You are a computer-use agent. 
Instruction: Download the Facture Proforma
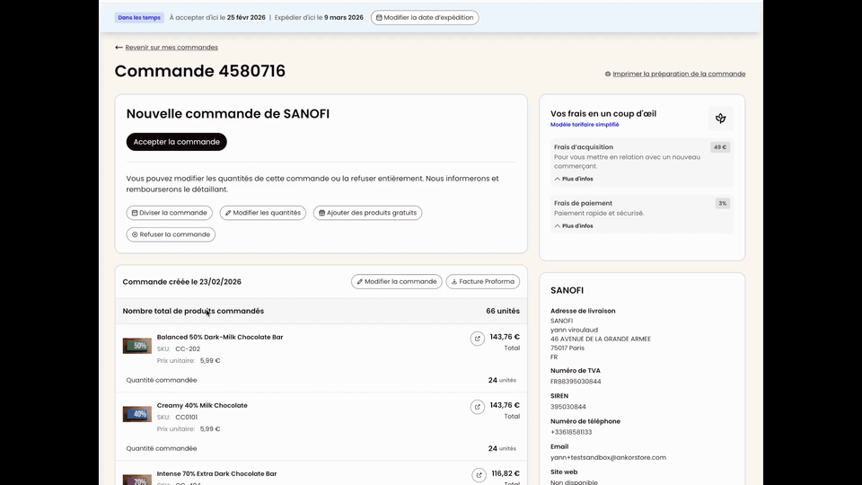483,281
